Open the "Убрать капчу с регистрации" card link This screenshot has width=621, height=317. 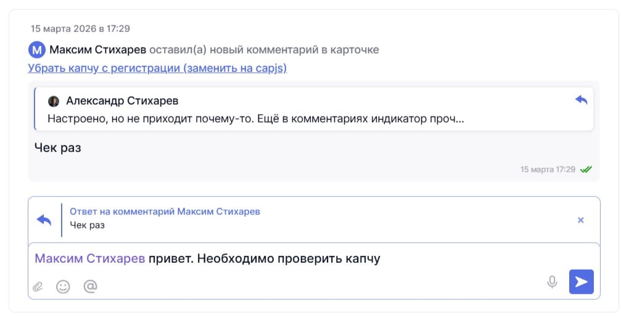pyautogui.click(x=157, y=68)
